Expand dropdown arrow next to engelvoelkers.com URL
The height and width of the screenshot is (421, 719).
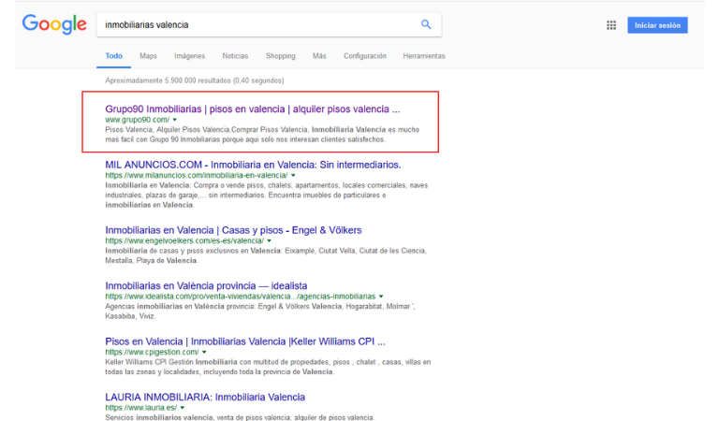coord(270,241)
